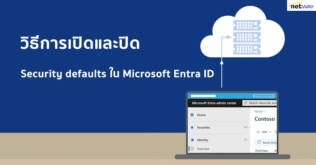Click the Favorites star icon

coord(192,128)
